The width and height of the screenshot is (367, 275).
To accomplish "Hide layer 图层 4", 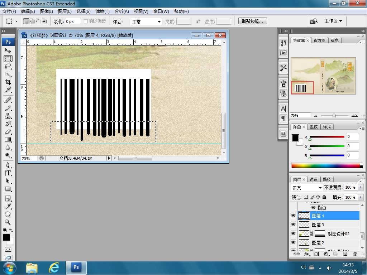I will tap(293, 216).
